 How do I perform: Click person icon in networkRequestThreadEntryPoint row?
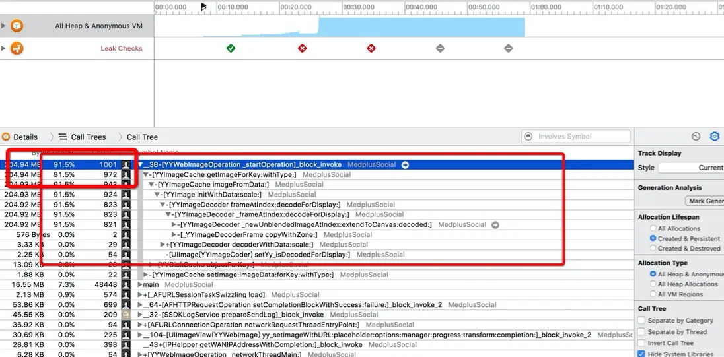126,325
